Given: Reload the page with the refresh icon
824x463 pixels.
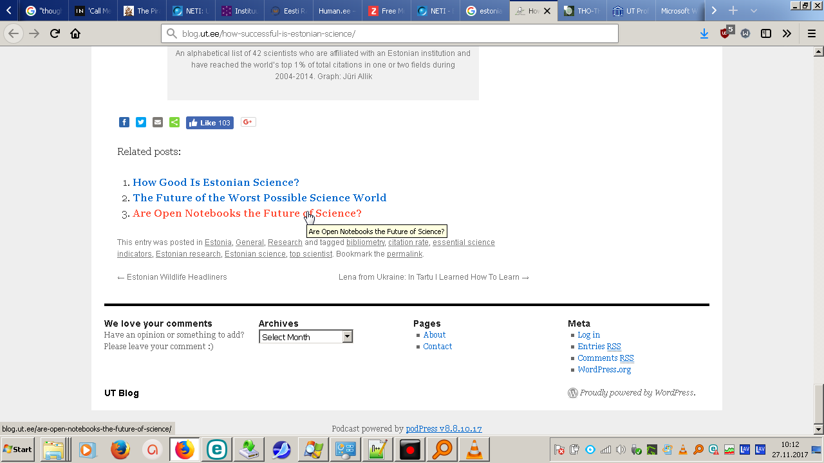Looking at the screenshot, I should (55, 33).
